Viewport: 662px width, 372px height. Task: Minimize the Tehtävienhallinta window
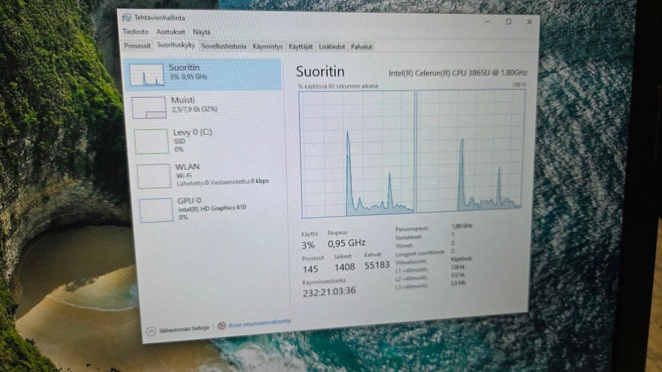pyautogui.click(x=488, y=21)
